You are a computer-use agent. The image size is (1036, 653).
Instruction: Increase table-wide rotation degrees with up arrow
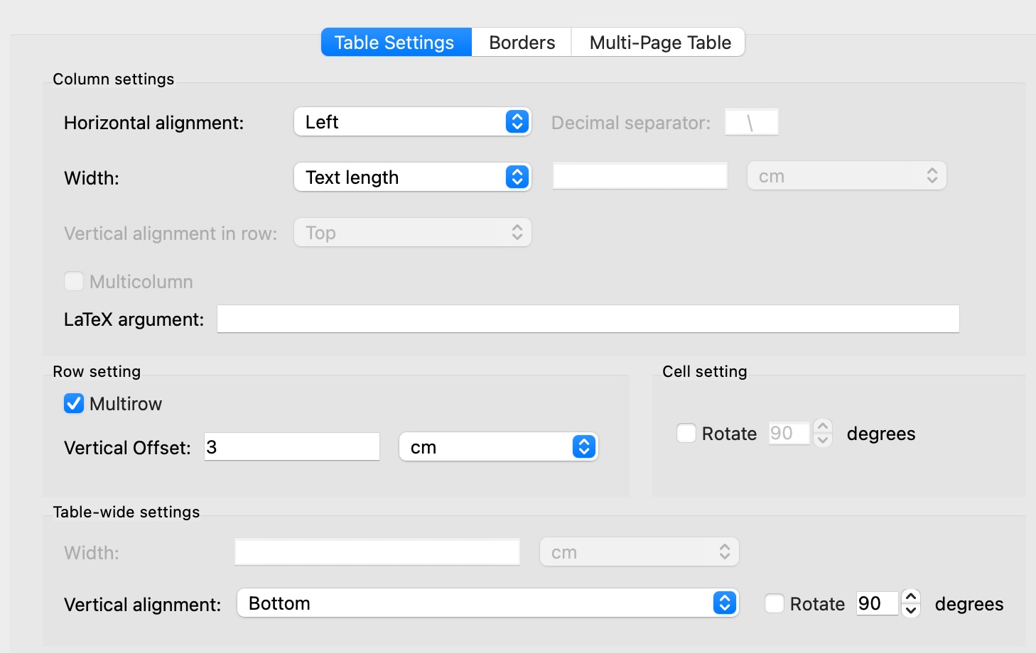point(911,597)
